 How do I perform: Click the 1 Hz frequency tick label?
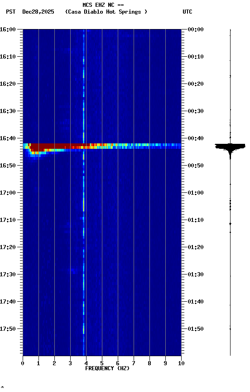coord(38,364)
